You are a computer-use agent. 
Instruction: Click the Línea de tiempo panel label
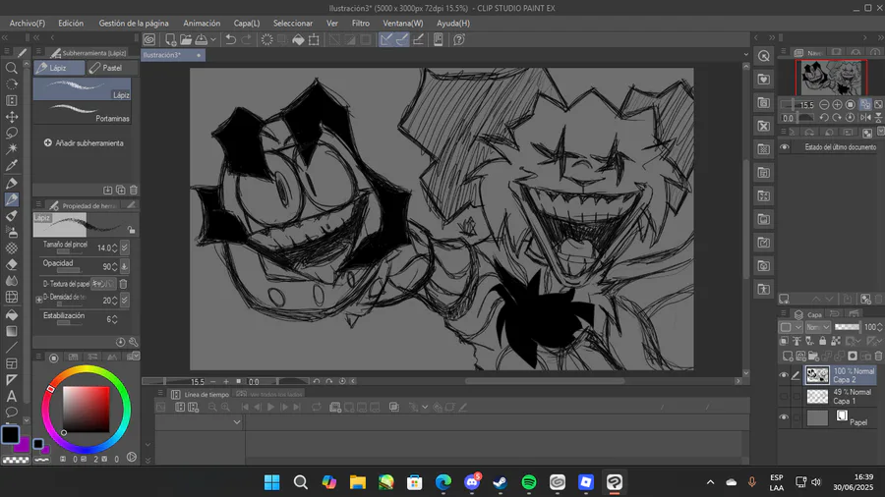[x=206, y=395]
